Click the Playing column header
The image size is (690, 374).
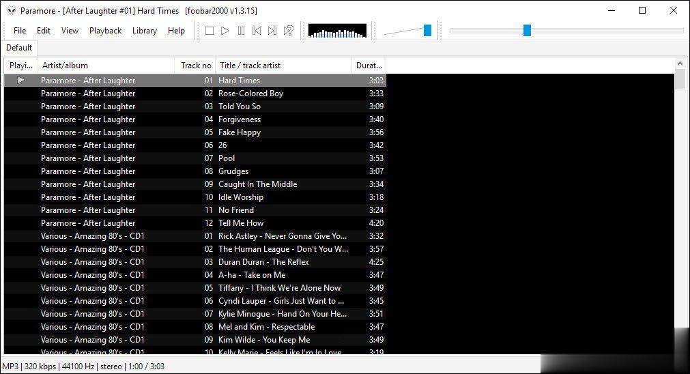click(21, 66)
